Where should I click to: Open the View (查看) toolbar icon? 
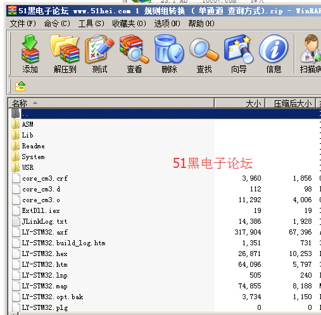134,49
